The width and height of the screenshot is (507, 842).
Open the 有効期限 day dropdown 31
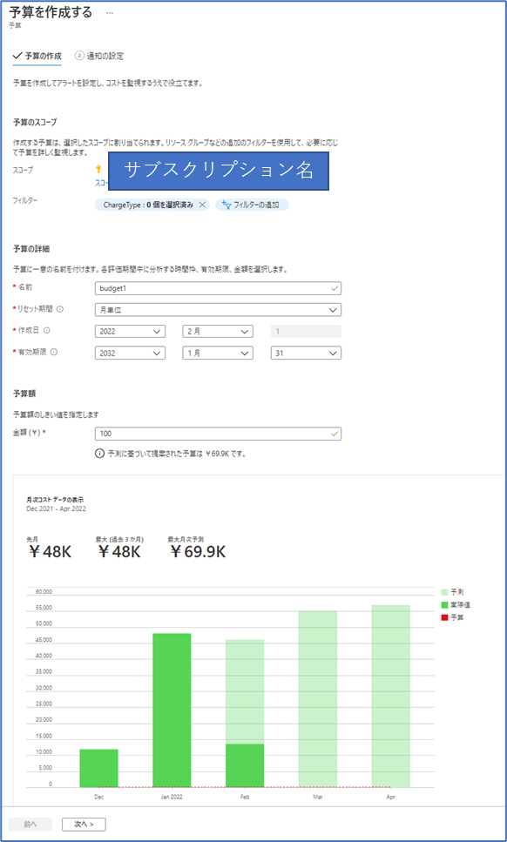coord(306,353)
